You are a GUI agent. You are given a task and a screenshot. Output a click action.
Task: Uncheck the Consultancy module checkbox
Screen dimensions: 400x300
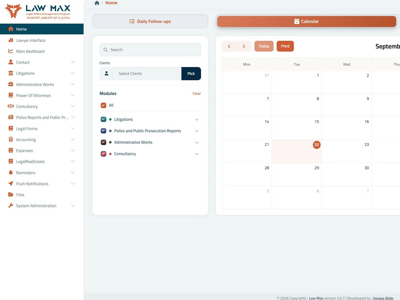pos(103,154)
